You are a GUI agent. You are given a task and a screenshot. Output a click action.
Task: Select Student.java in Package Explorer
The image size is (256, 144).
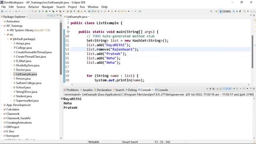pyautogui.click(x=24, y=96)
